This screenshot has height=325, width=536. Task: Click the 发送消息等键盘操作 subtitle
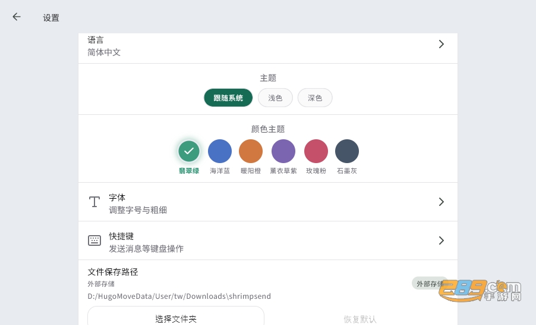pos(146,249)
